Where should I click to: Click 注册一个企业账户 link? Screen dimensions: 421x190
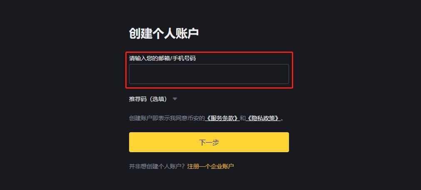(211, 166)
